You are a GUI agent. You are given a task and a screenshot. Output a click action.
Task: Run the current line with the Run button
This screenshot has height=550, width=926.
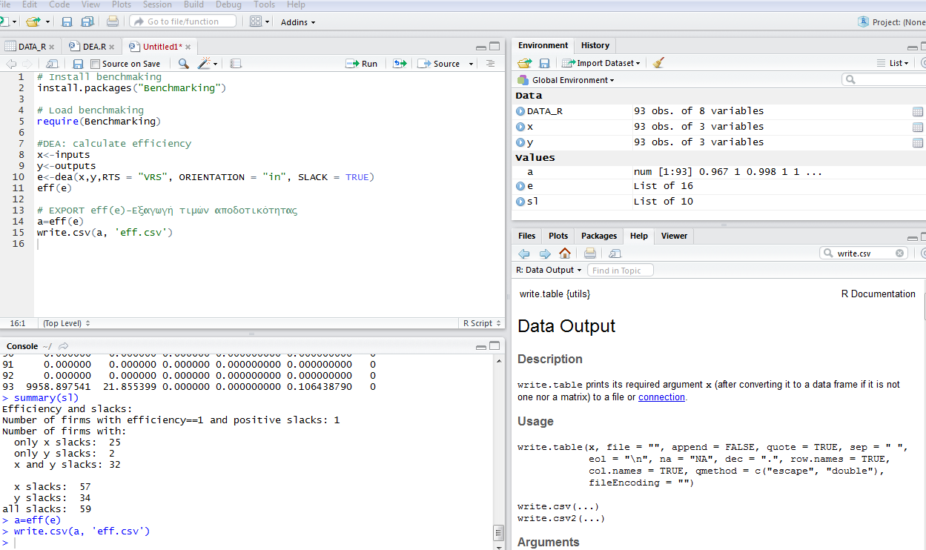click(x=362, y=64)
